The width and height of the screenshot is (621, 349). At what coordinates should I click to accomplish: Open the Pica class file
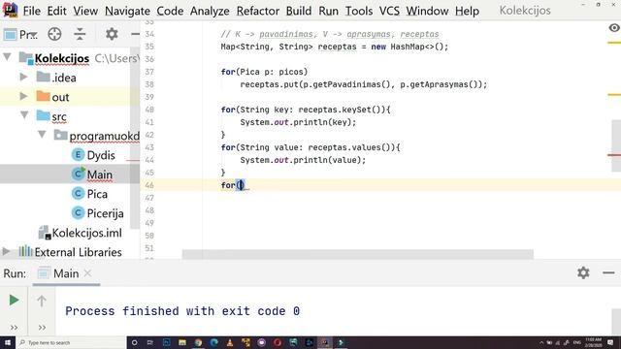[97, 194]
